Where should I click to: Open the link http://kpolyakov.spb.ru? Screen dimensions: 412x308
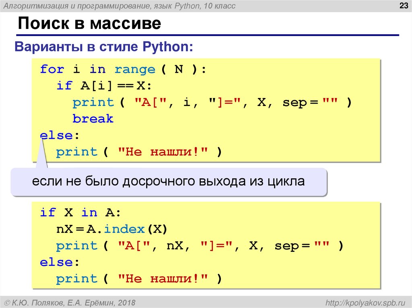[x=366, y=303]
